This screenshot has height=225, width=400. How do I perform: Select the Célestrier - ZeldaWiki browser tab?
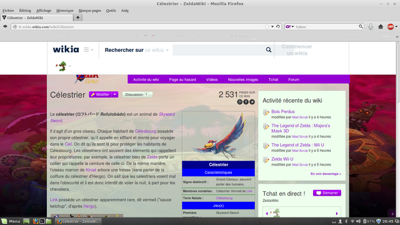[x=37, y=17]
